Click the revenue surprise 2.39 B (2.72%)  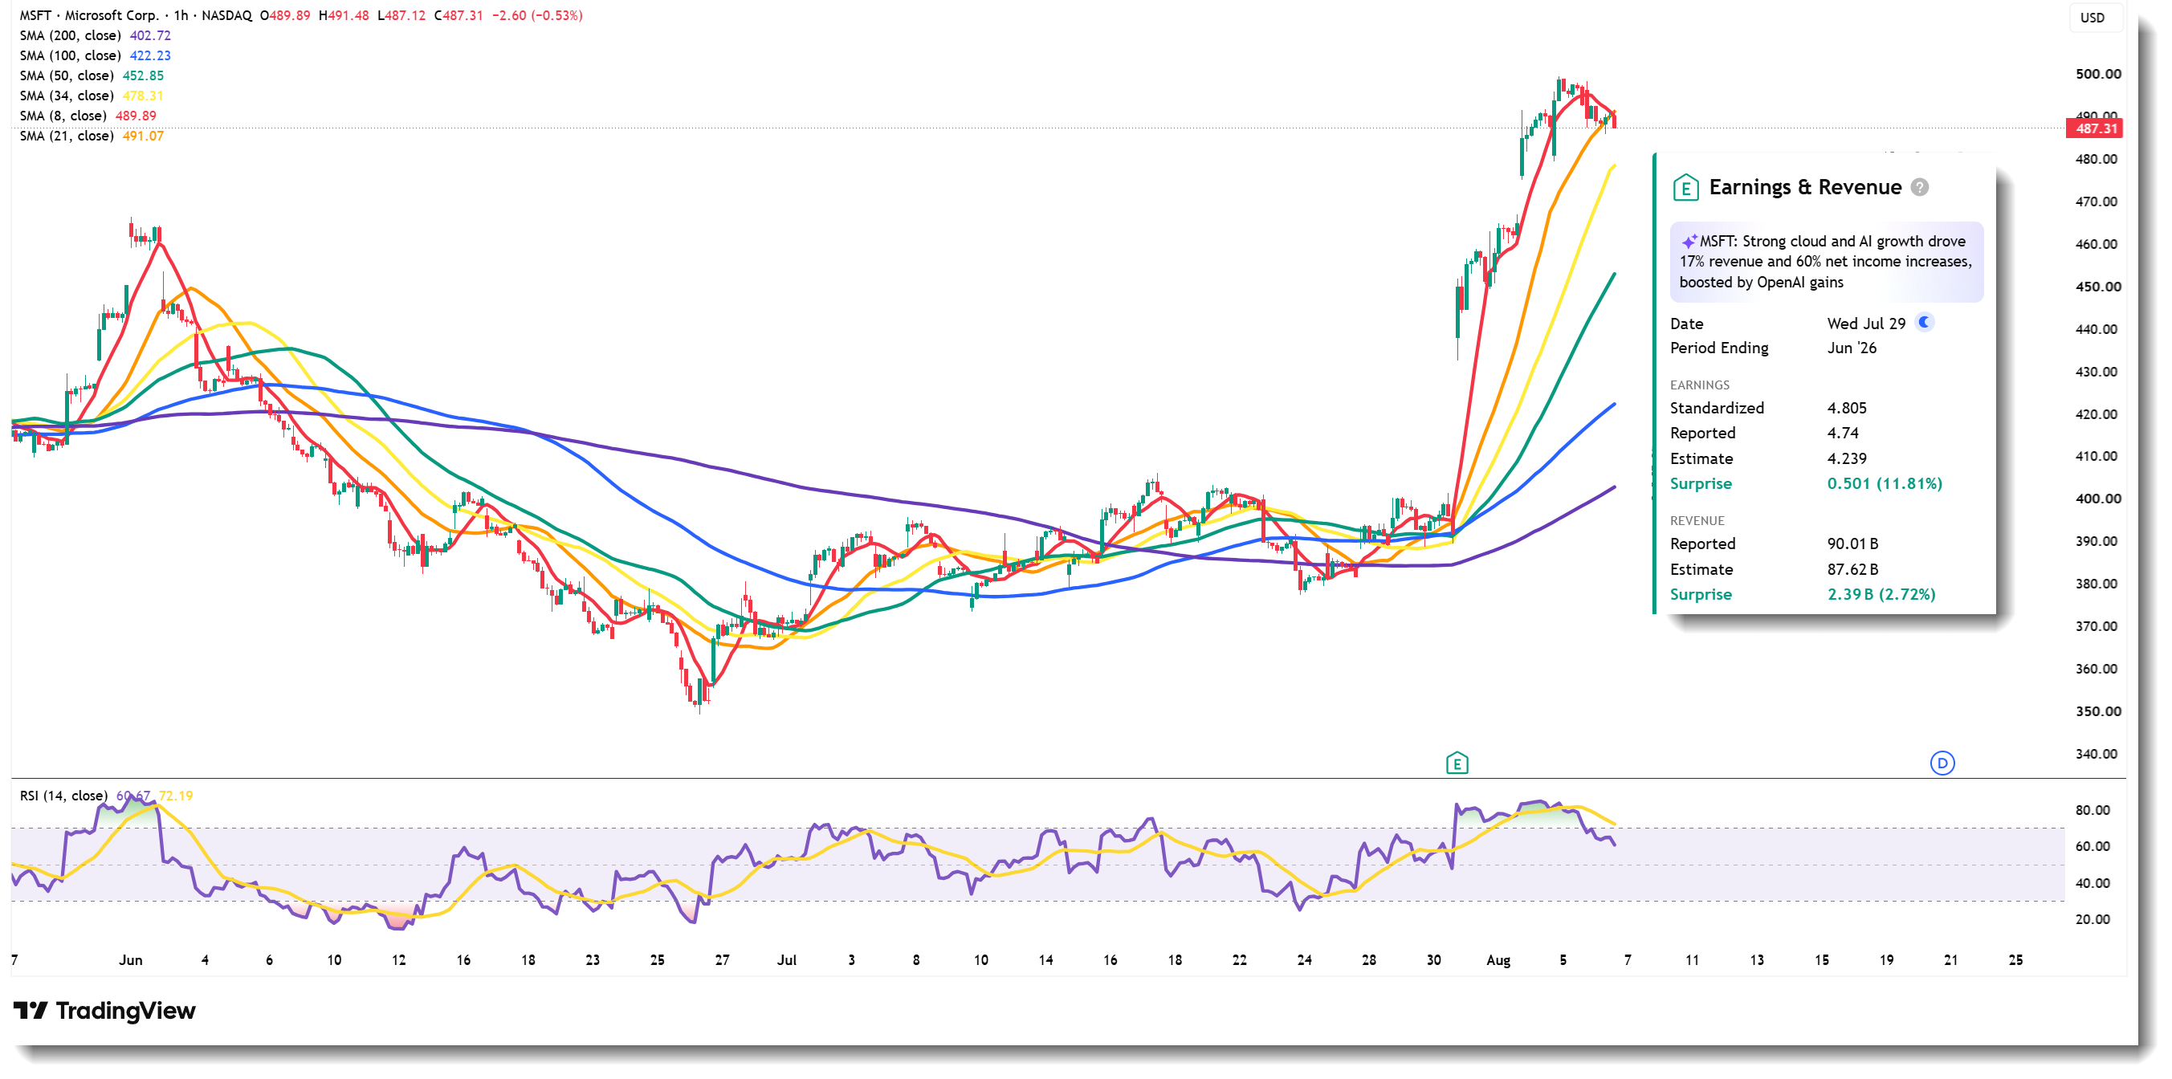click(x=1881, y=594)
